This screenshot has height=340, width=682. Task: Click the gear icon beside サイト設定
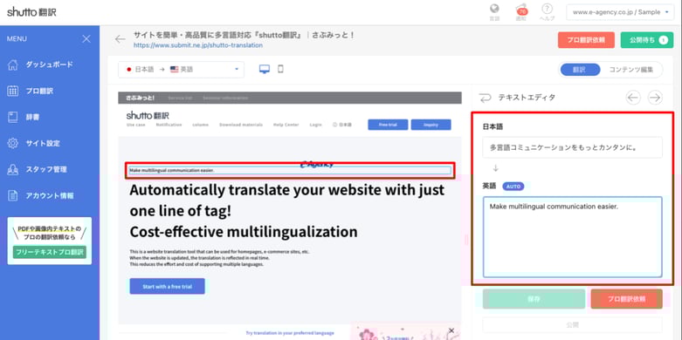13,143
